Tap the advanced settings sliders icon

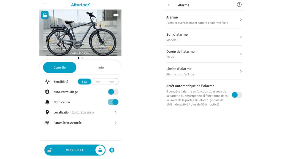[47, 123]
